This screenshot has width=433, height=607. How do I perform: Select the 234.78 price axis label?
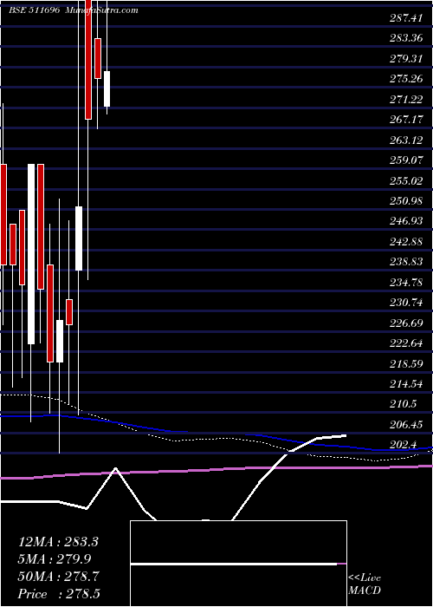[405, 282]
